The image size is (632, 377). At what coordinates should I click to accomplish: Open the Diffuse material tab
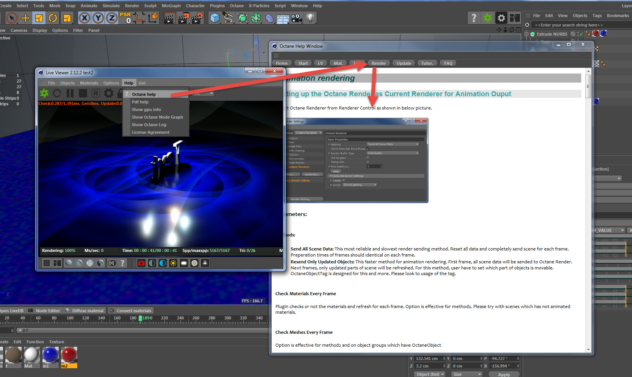pyautogui.click(x=84, y=311)
